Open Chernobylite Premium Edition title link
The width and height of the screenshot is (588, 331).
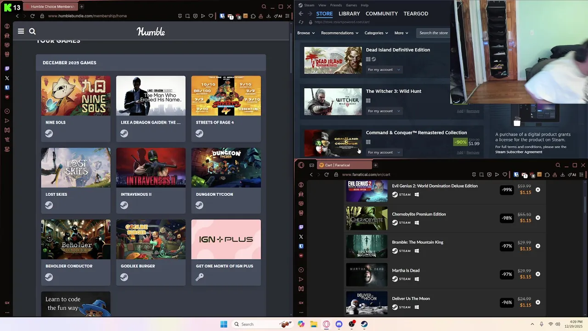click(x=419, y=214)
